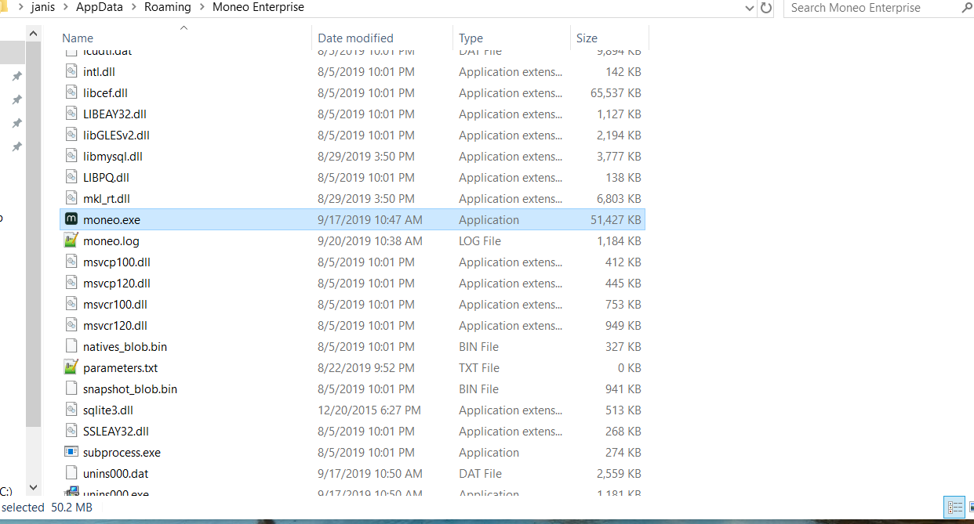Select the file named libmysql.dll

[x=113, y=157]
